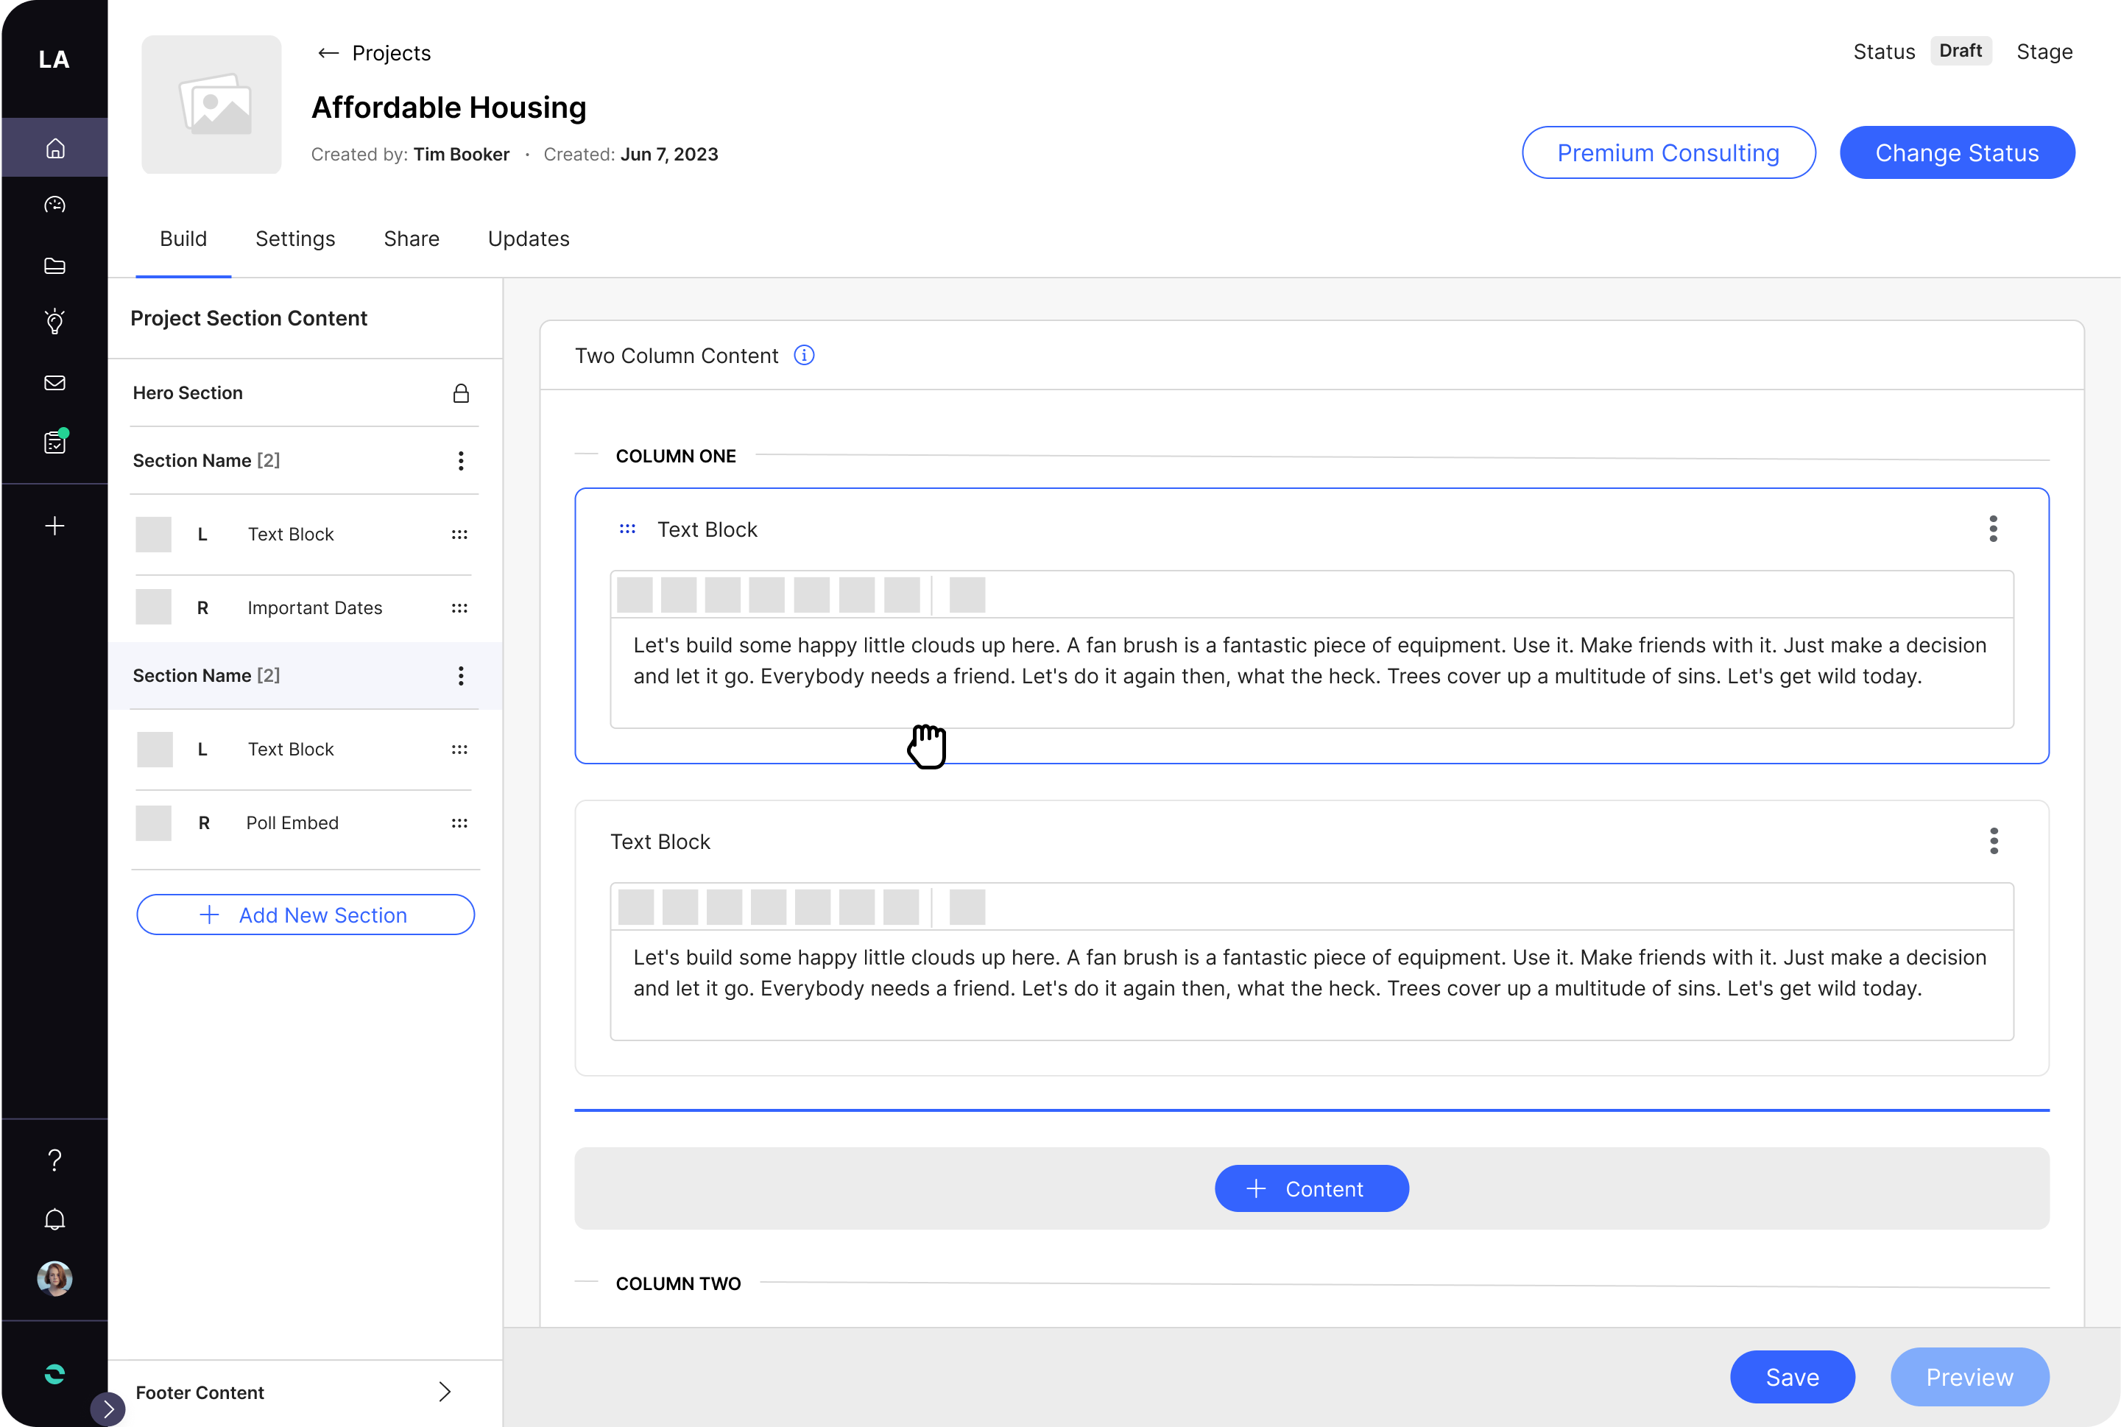Click the three-dot menu on second Section Name [2]

pos(462,675)
